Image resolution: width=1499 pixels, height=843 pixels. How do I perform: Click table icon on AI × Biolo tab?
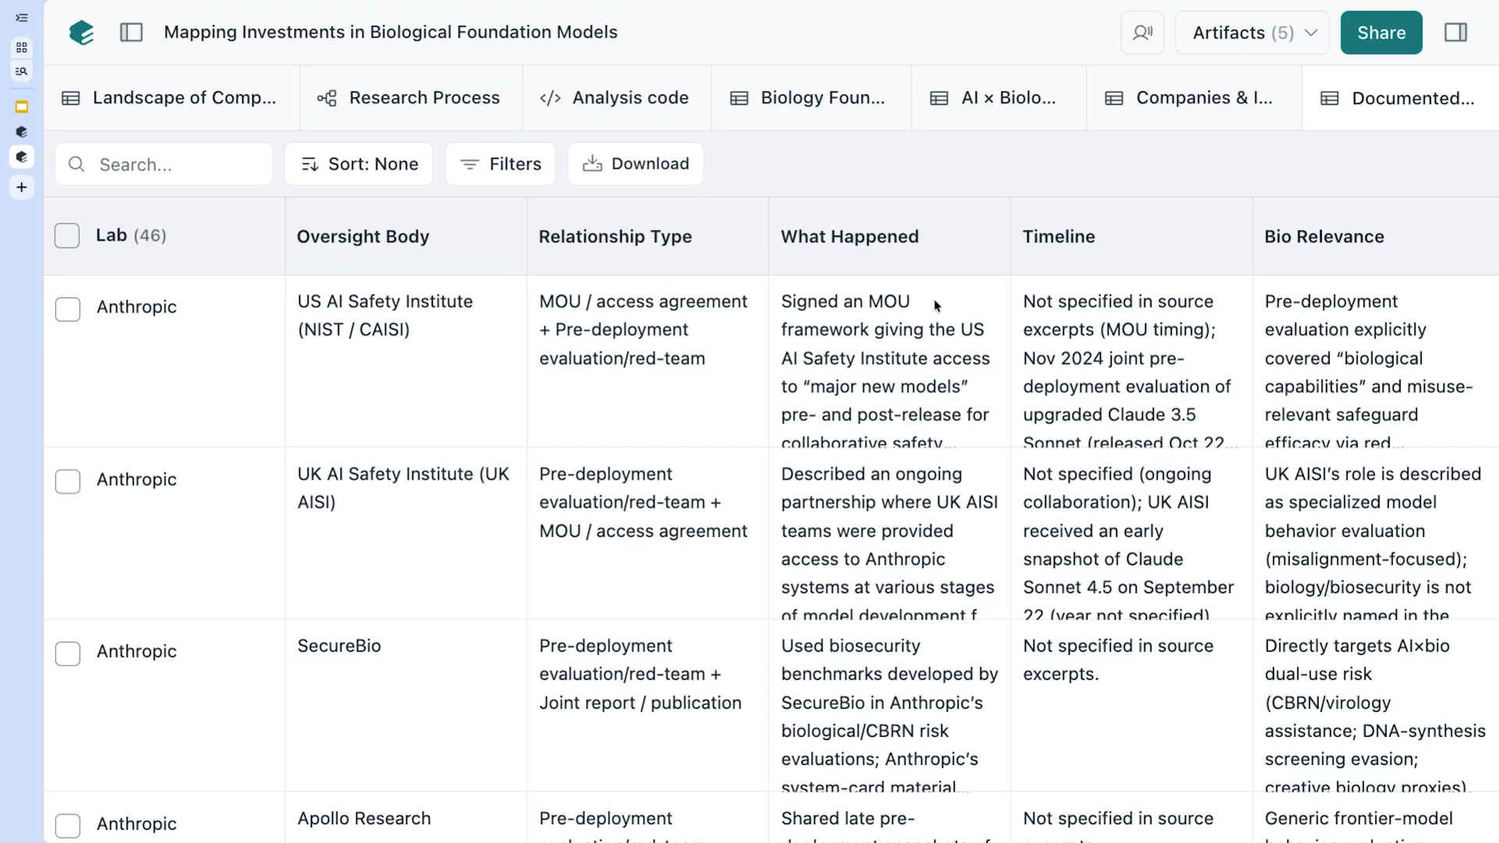pyautogui.click(x=939, y=98)
